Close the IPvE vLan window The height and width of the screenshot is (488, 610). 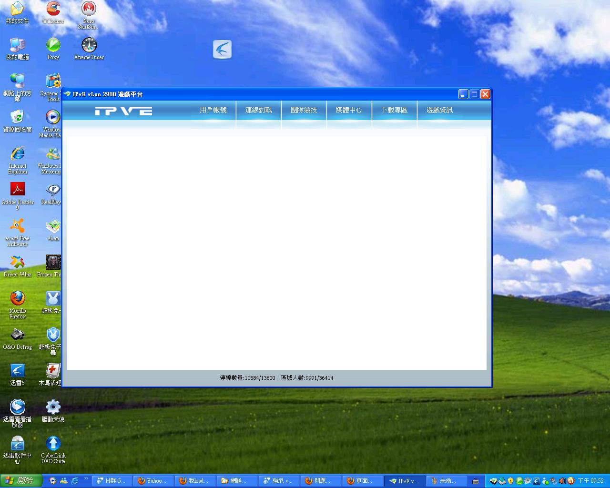point(485,94)
